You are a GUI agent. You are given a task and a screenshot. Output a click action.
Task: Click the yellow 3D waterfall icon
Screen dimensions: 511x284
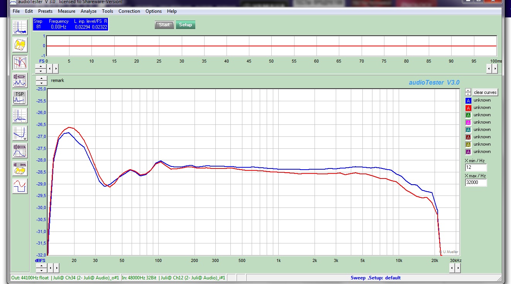click(20, 45)
